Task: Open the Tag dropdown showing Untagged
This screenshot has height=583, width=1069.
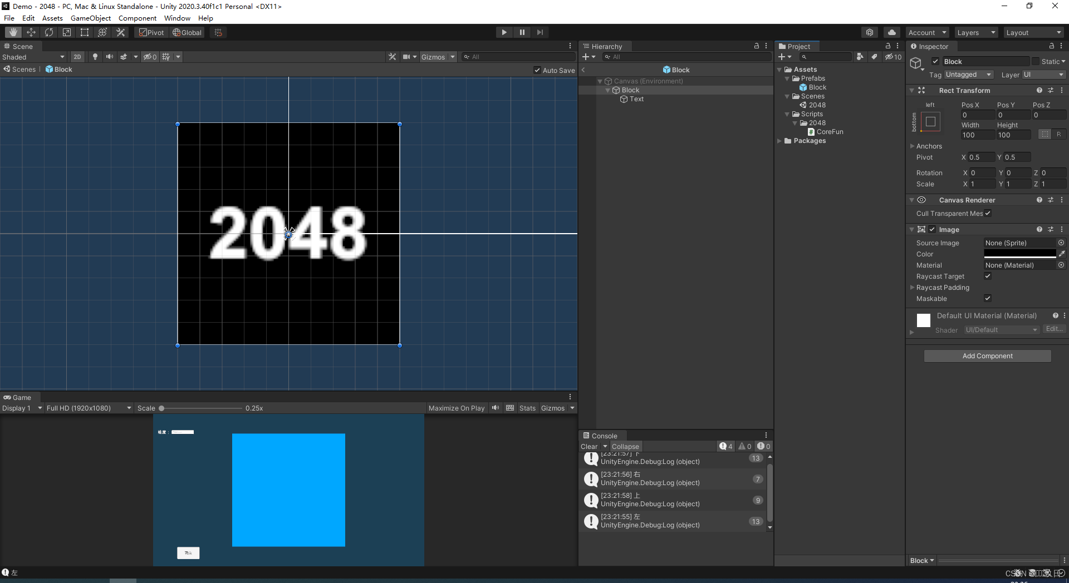Action: (x=968, y=74)
